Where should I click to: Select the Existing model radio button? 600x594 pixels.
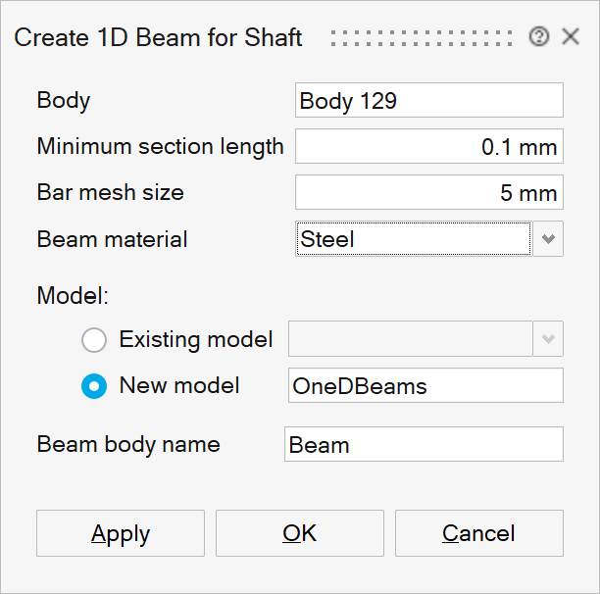[x=94, y=340]
